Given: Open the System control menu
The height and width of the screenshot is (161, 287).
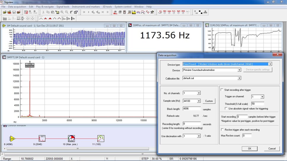Looking at the screenshot, I should pyautogui.click(x=123, y=6).
